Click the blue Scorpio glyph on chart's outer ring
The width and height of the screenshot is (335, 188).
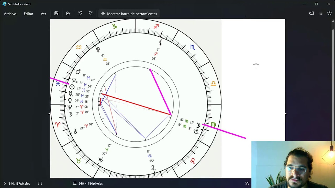(x=193, y=47)
